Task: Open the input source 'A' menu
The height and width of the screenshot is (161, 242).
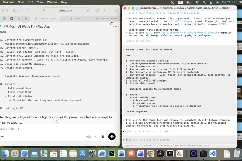Action: pyautogui.click(x=180, y=2)
